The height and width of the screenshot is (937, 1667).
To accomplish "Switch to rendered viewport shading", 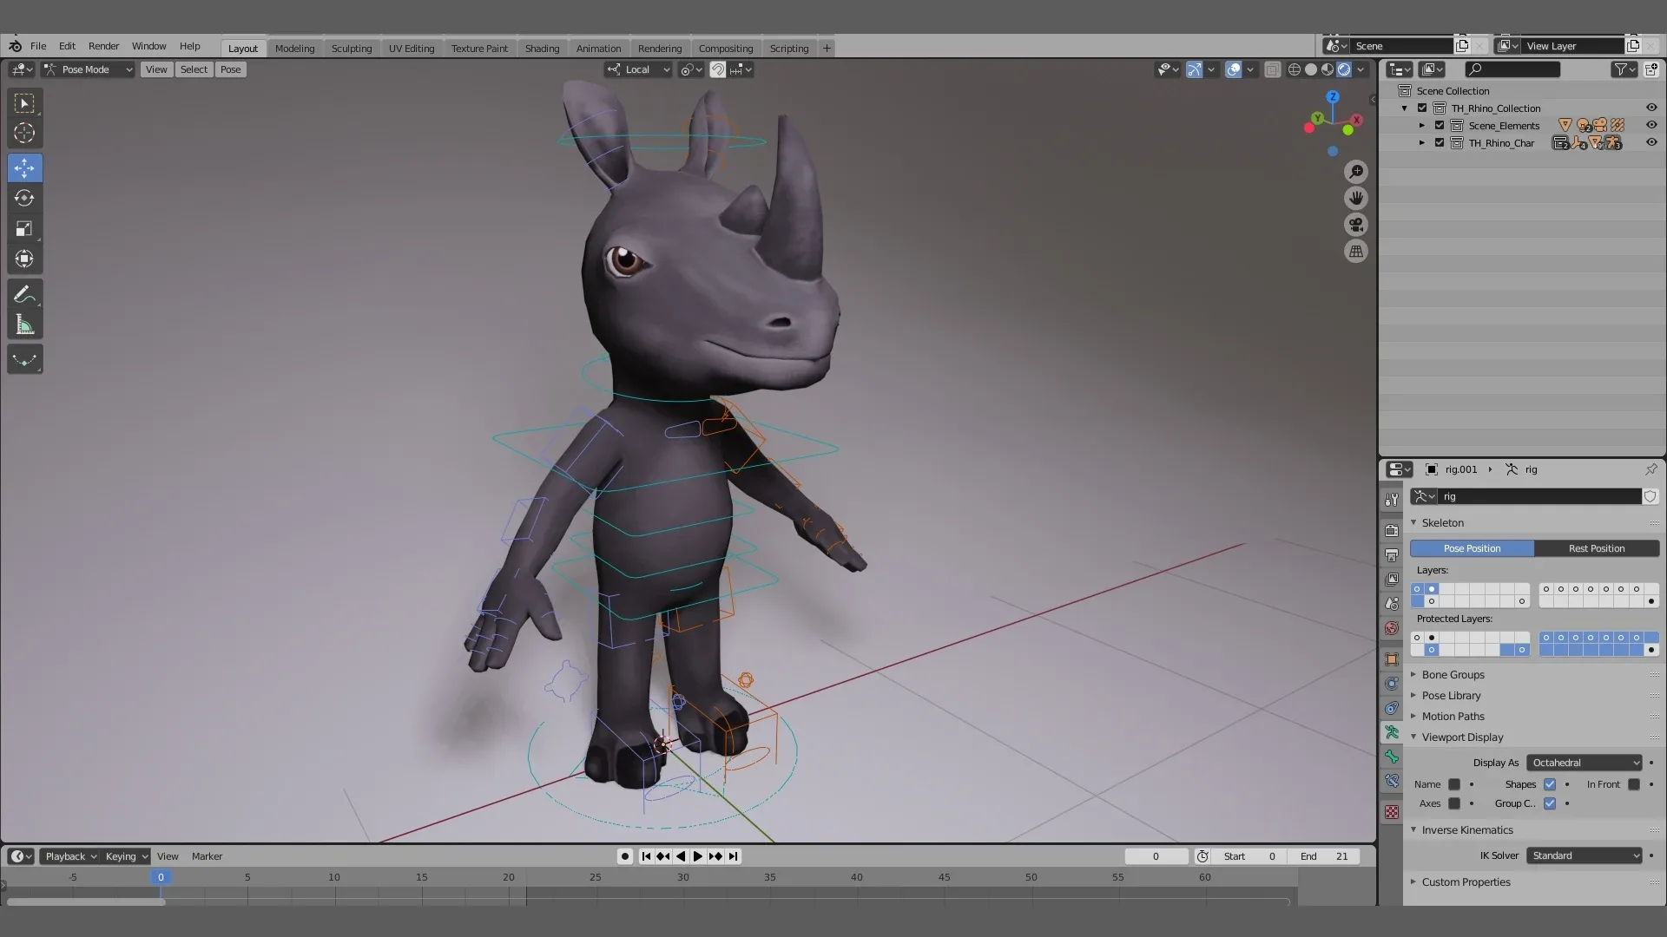I will click(x=1344, y=69).
